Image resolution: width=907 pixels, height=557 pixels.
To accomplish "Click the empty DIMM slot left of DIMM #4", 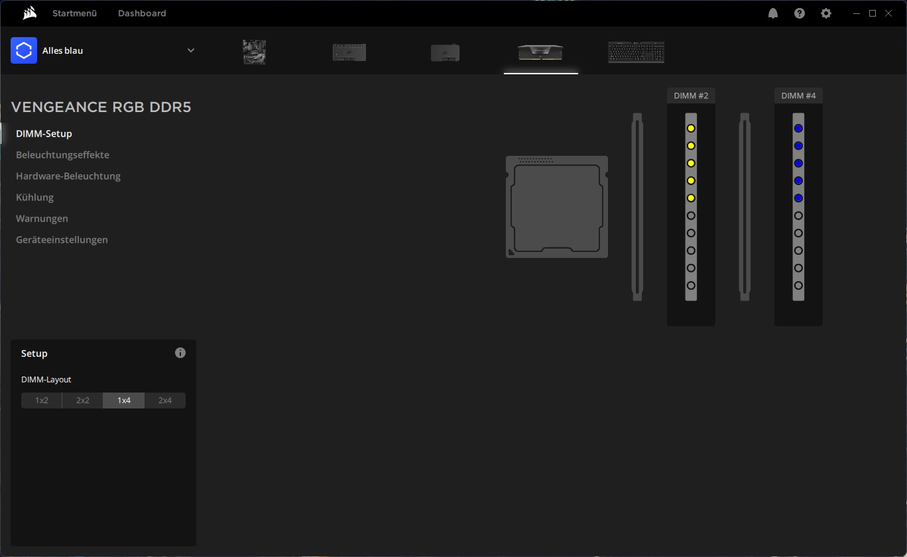I will click(745, 207).
